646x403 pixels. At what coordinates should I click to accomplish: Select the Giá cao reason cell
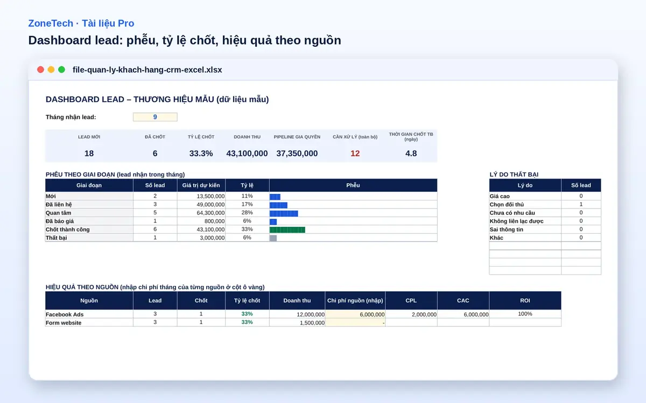pos(525,196)
